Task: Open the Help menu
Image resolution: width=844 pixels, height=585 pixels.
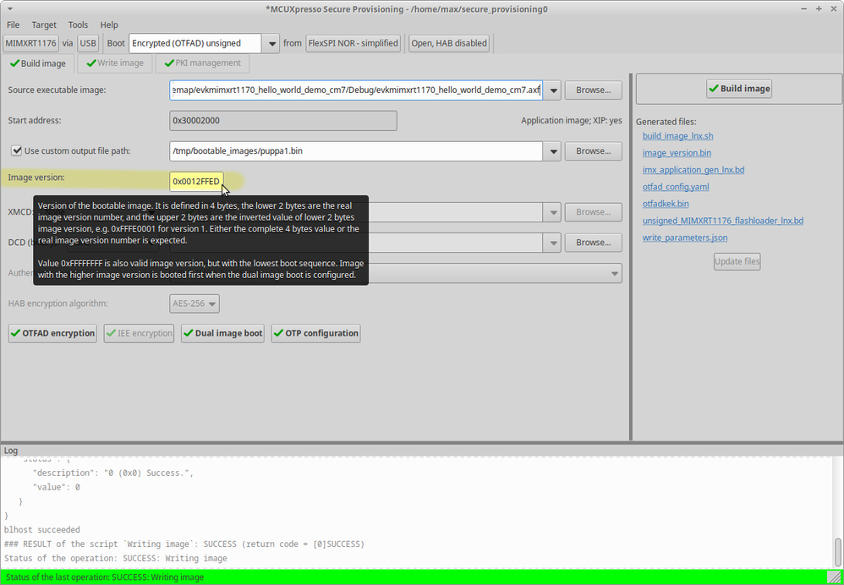Action: 109,25
